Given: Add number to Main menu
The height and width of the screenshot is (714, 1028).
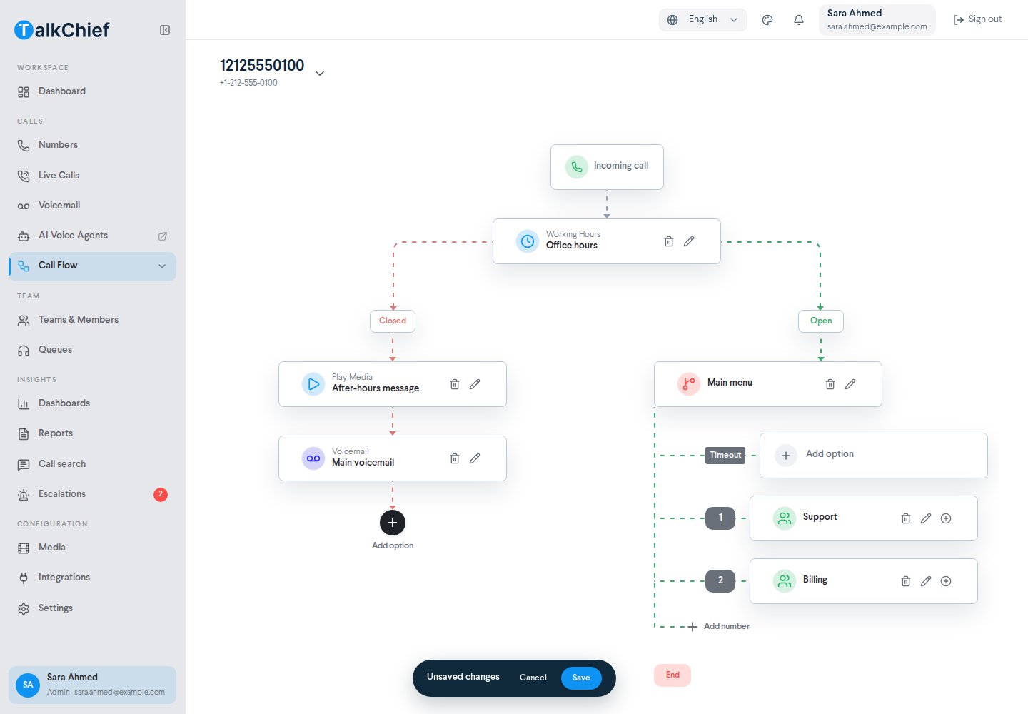Looking at the screenshot, I should pos(719,627).
